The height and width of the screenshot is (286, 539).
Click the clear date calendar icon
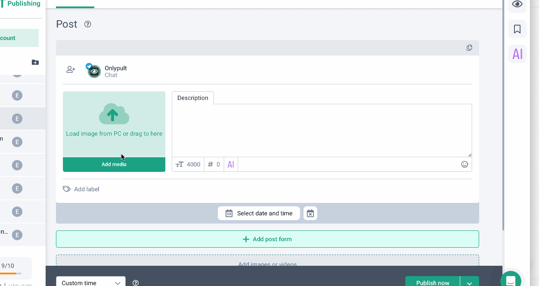(310, 213)
